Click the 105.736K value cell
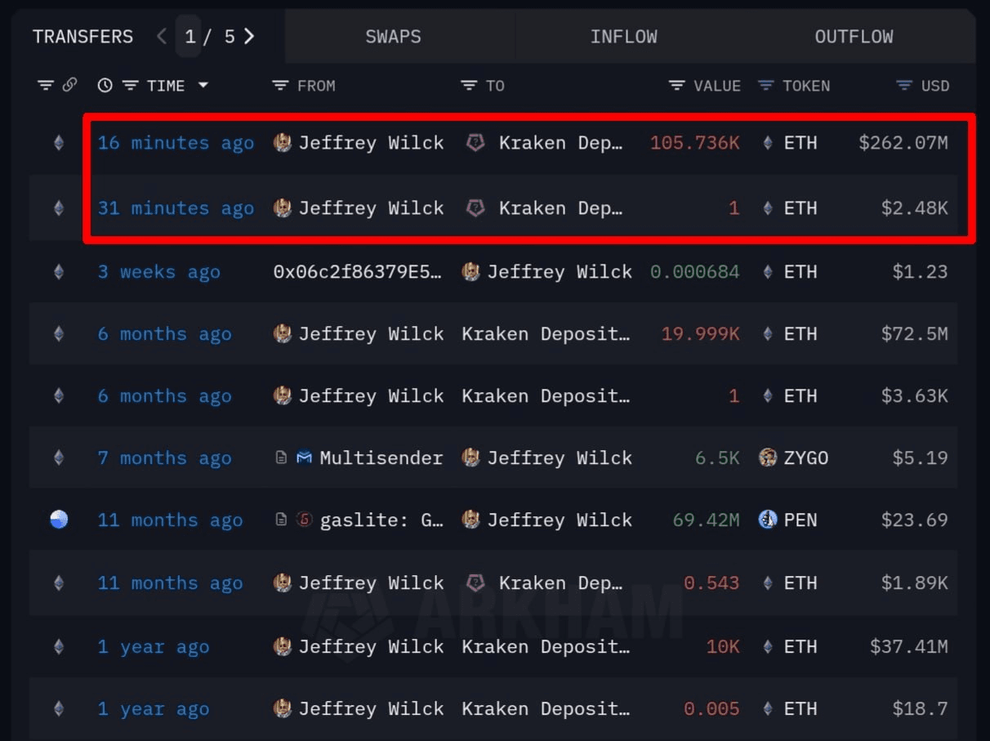Viewport: 990px width, 741px height. pyautogui.click(x=695, y=143)
